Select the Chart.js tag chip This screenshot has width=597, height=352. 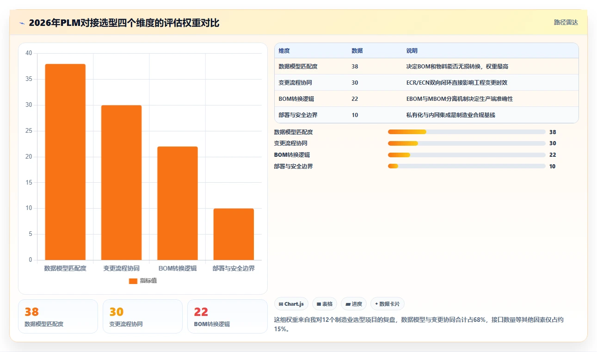[291, 304]
